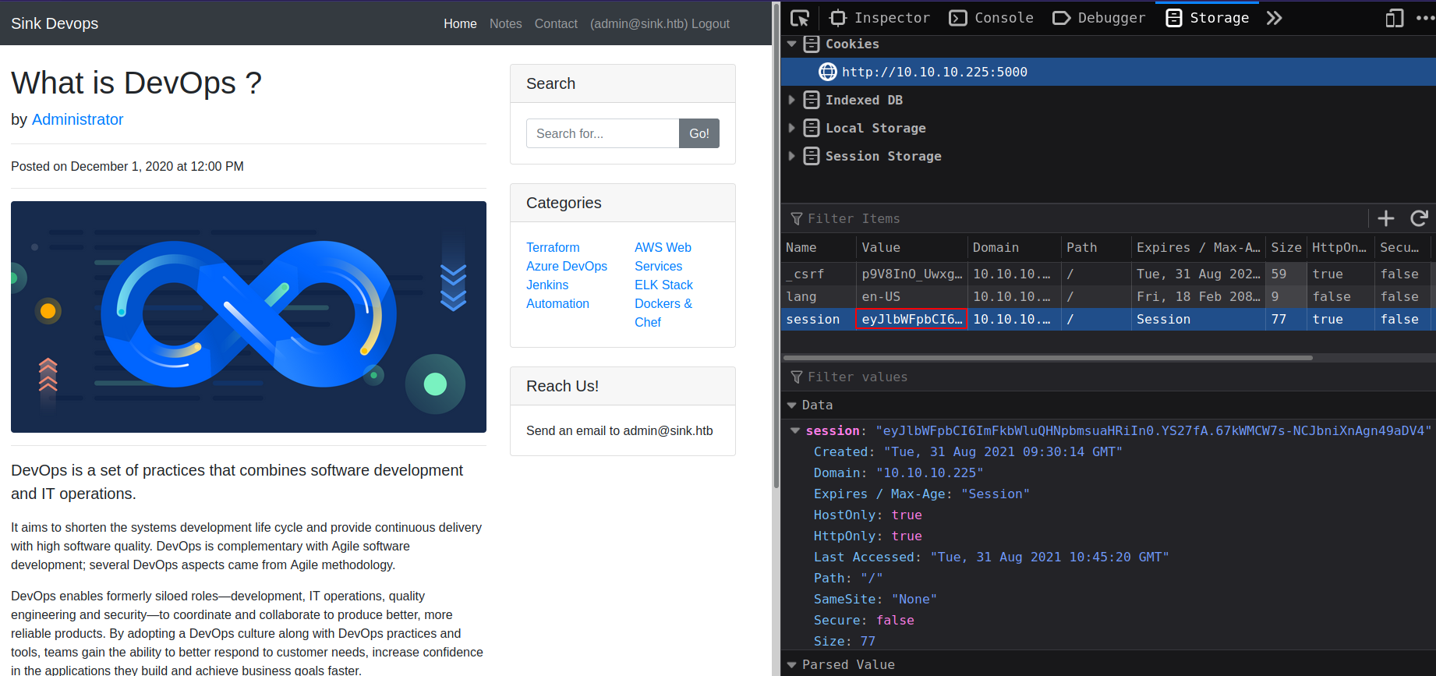Image resolution: width=1436 pixels, height=676 pixels.
Task: Open the Console tab
Action: [992, 18]
